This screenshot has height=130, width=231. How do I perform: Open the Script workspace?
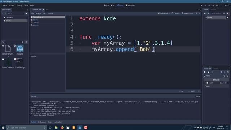click(120, 5)
